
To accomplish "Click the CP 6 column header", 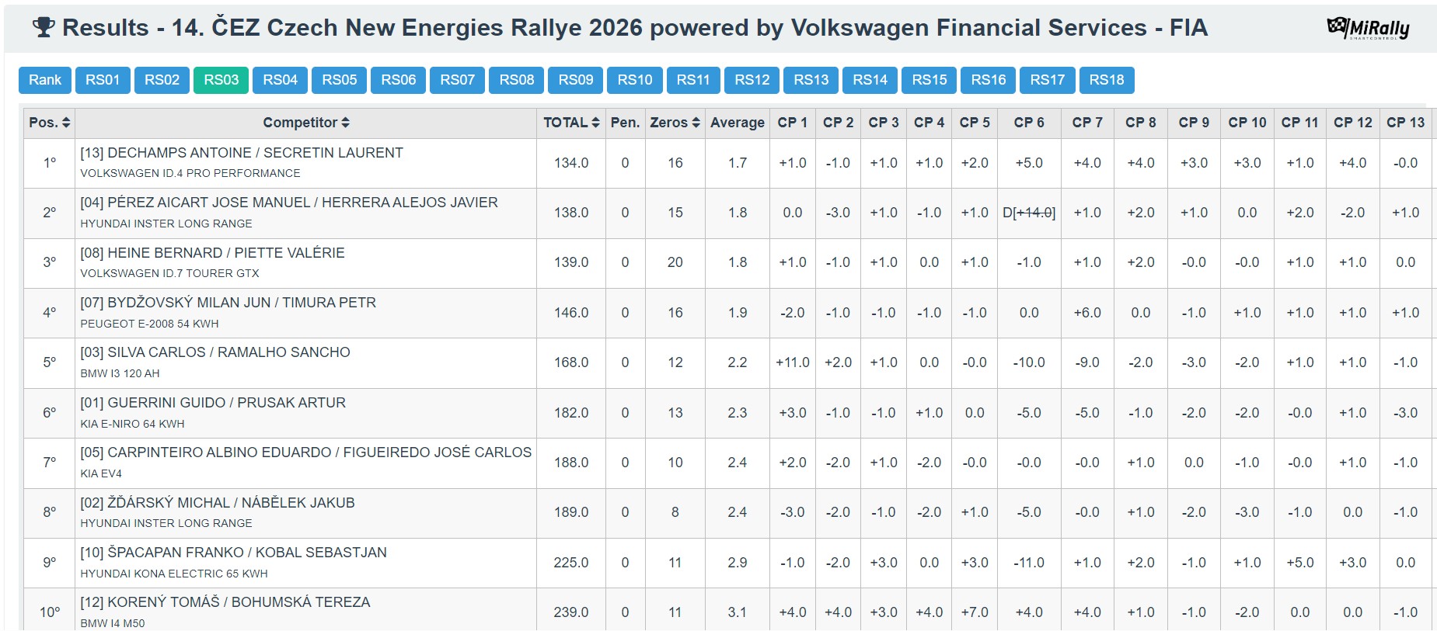I will (x=1028, y=123).
